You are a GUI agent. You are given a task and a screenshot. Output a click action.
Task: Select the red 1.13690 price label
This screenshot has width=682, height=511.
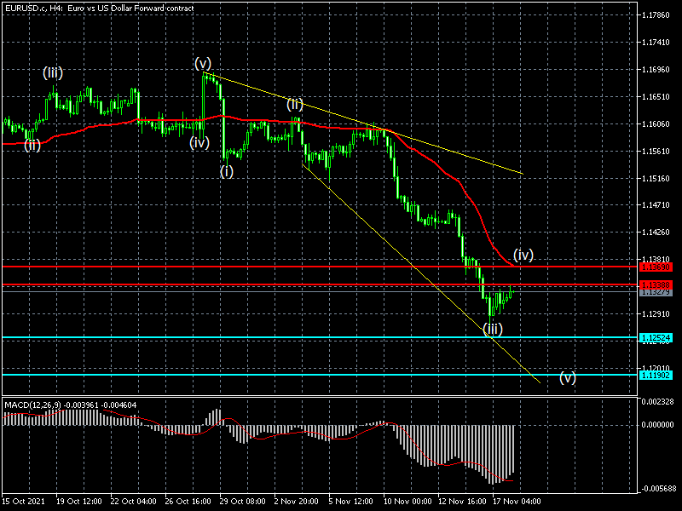tap(656, 267)
